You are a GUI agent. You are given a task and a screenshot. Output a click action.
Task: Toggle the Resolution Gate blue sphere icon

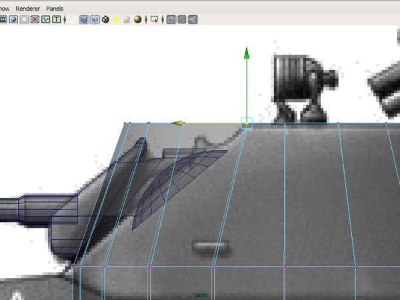coord(13,19)
